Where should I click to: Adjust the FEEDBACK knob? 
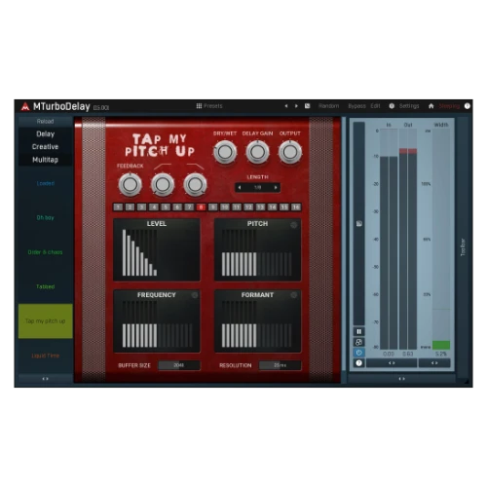tap(130, 184)
